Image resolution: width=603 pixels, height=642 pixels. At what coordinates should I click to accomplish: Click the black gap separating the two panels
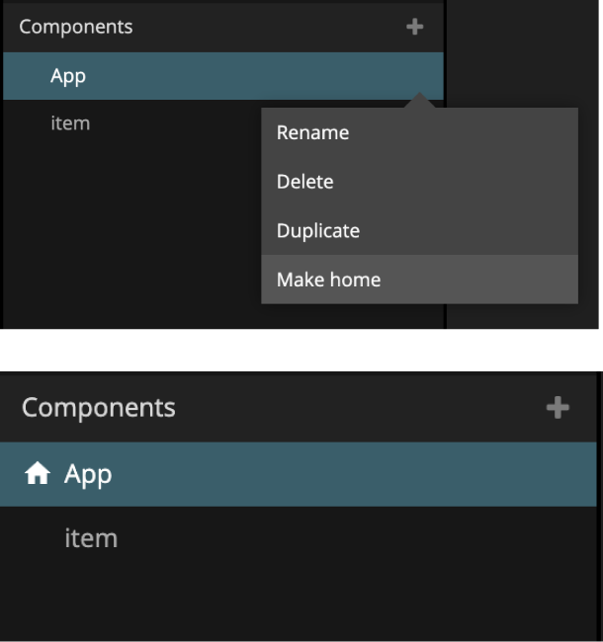coord(297,350)
